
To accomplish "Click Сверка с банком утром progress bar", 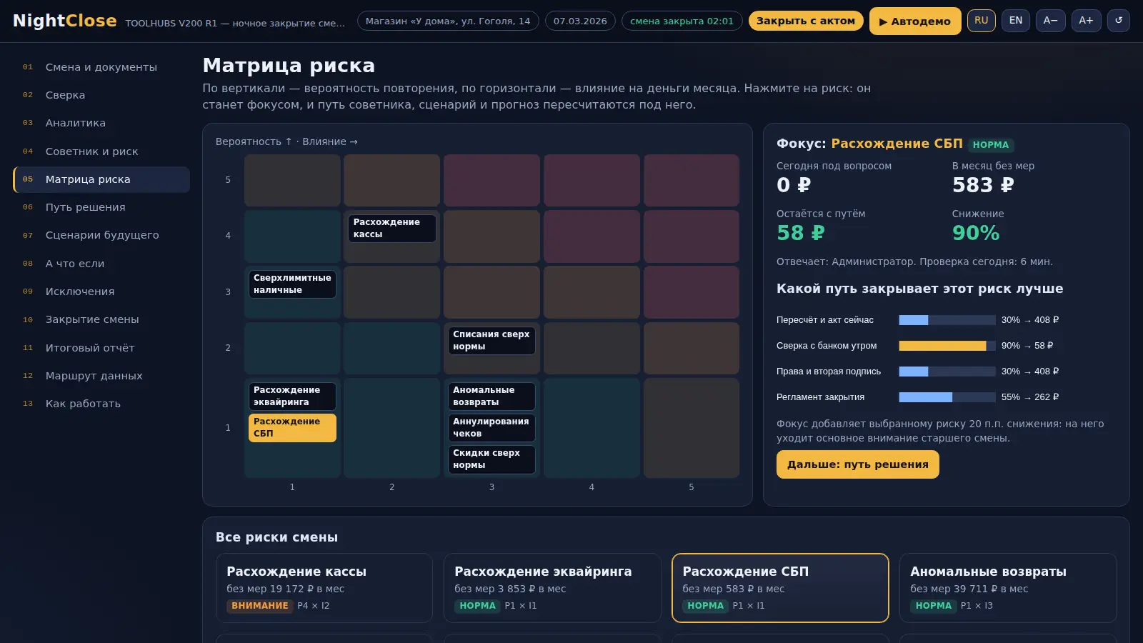I will click(947, 346).
